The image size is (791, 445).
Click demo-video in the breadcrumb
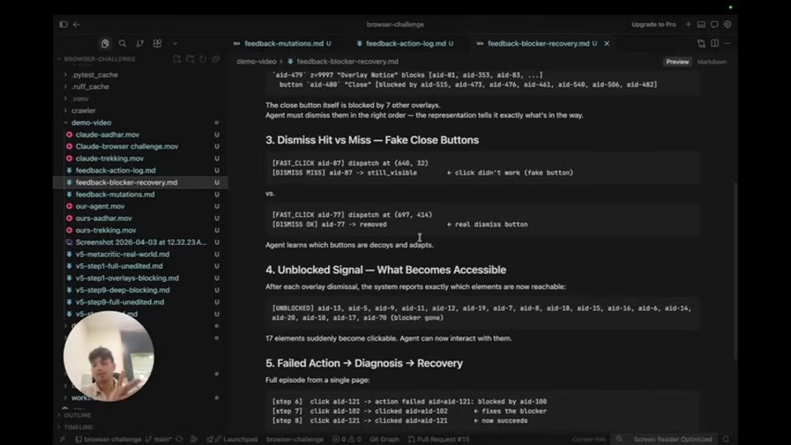[256, 62]
